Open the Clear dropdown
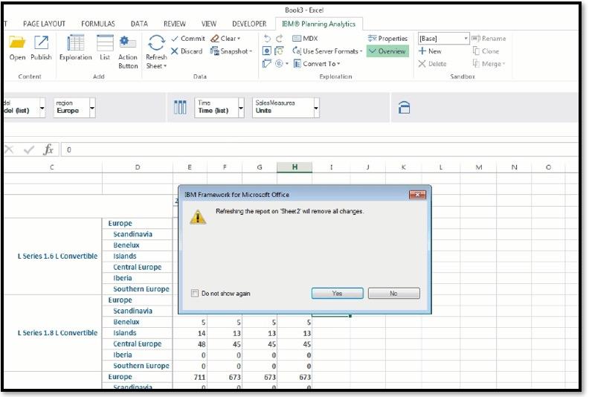This screenshot has height=397, width=589. pos(225,39)
